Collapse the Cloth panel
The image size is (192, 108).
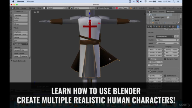click(x=148, y=33)
